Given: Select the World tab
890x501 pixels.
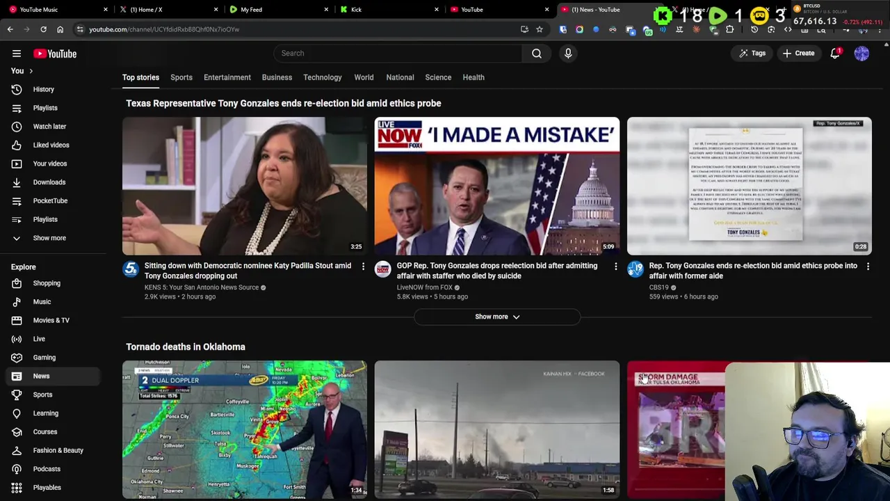Looking at the screenshot, I should (x=364, y=77).
